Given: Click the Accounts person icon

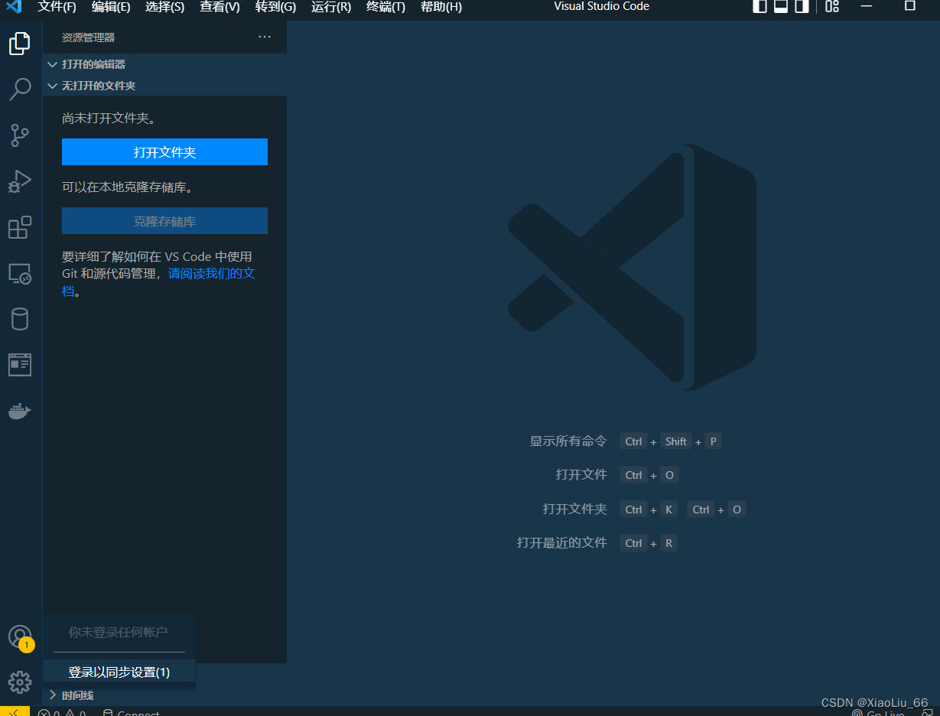Looking at the screenshot, I should (20, 636).
